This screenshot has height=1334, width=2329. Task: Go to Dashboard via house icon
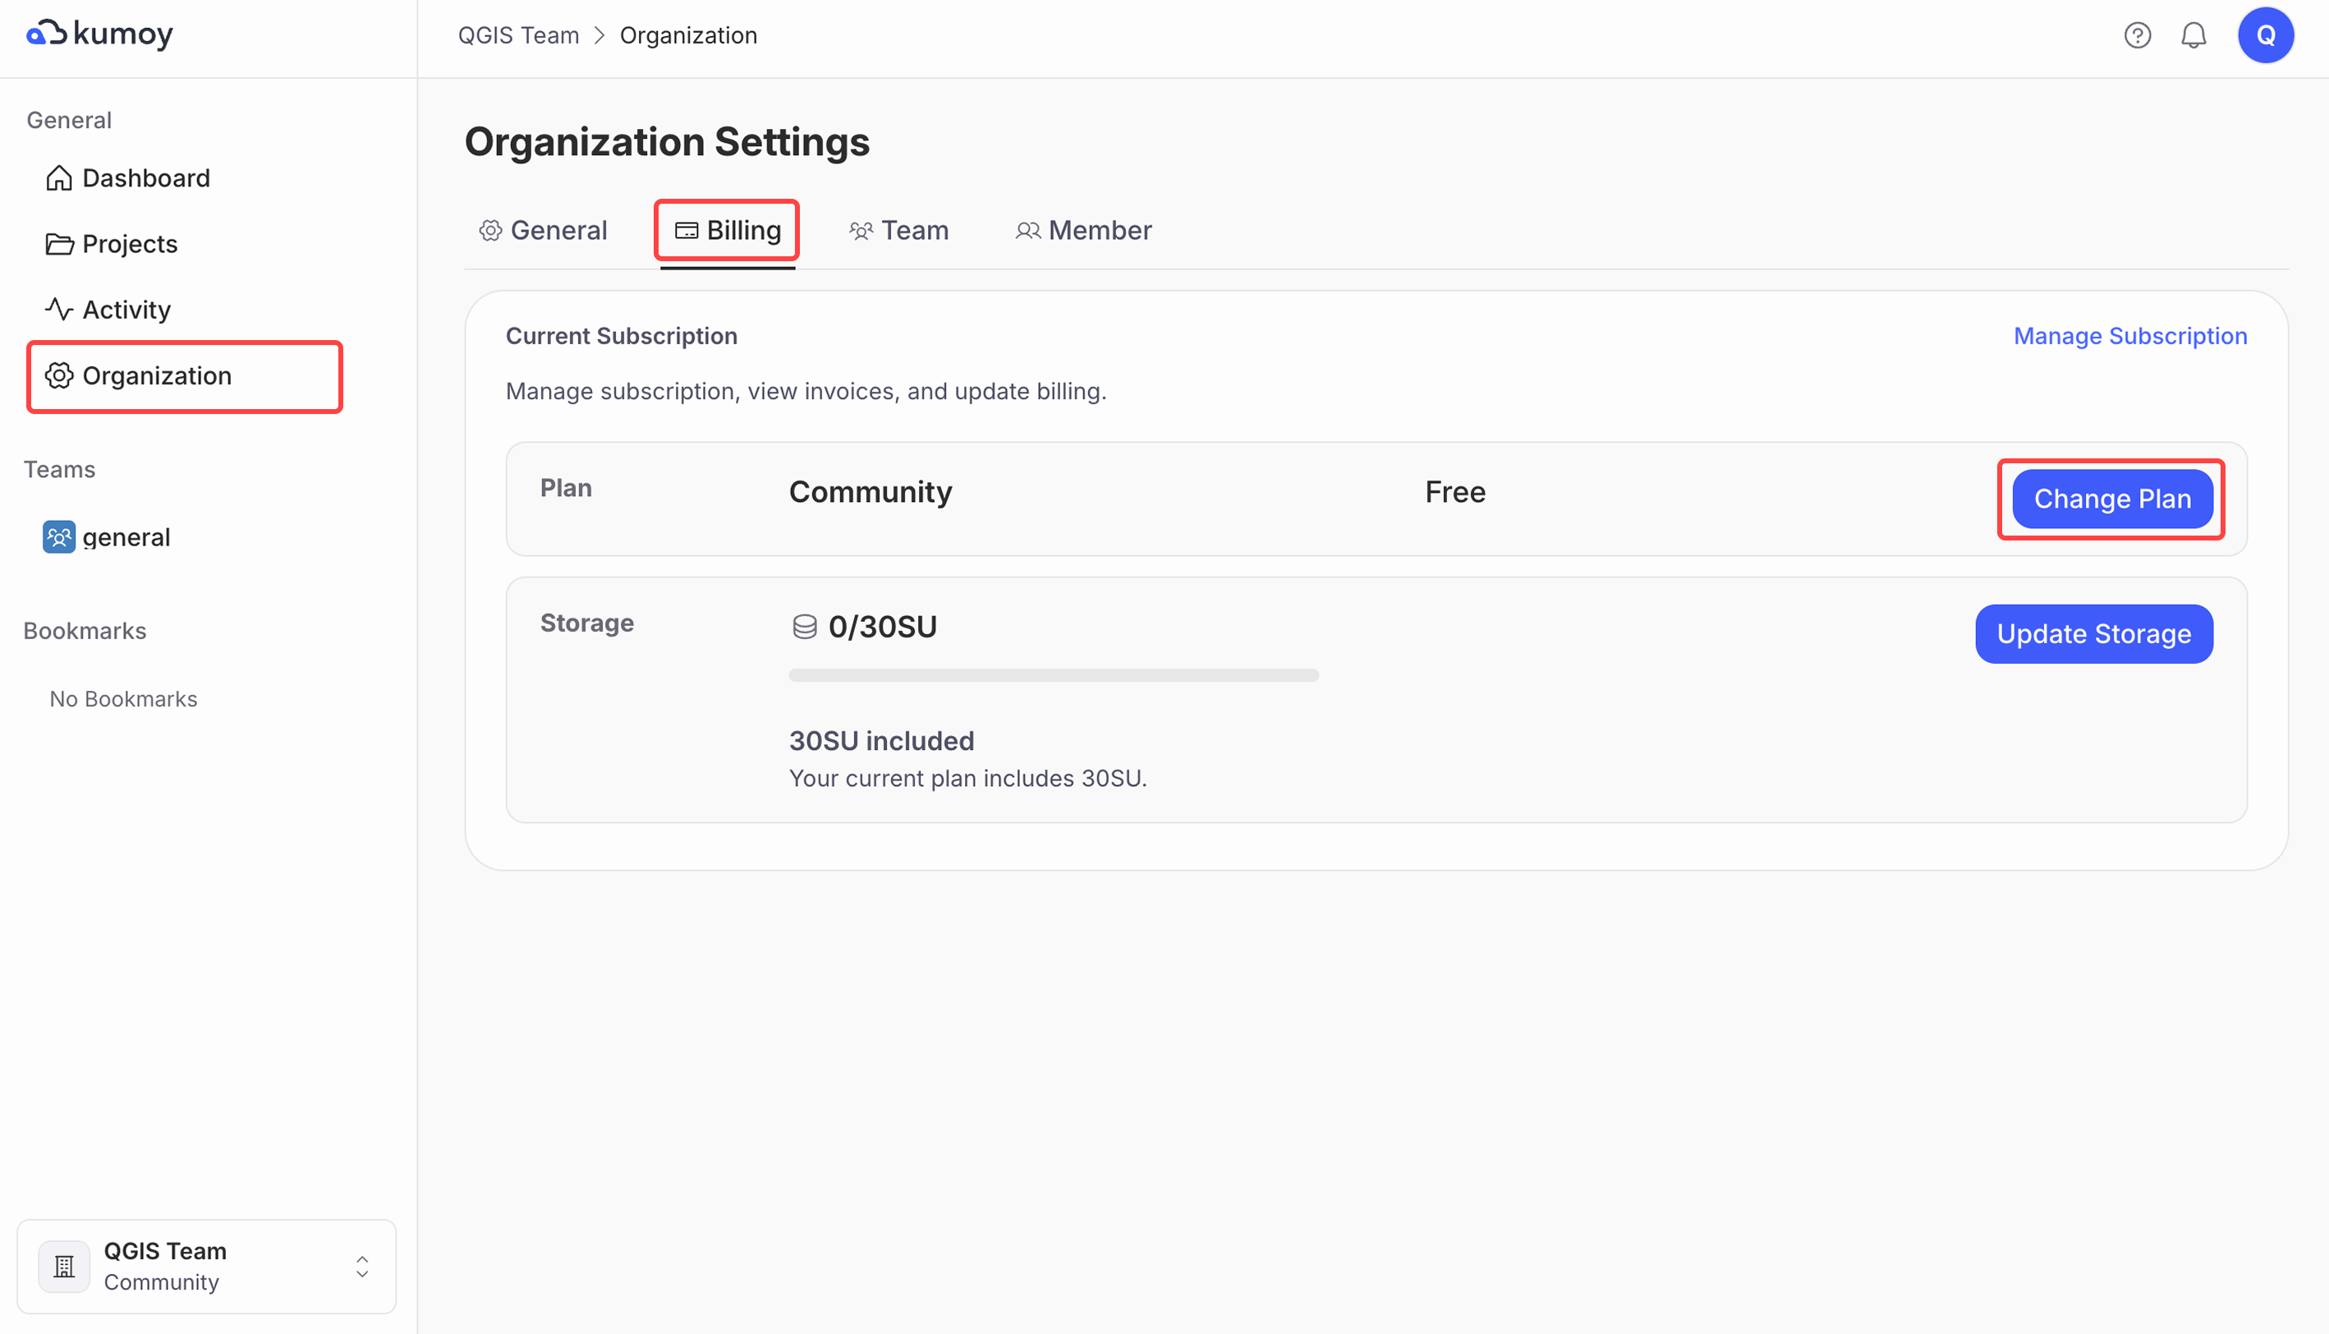click(58, 177)
